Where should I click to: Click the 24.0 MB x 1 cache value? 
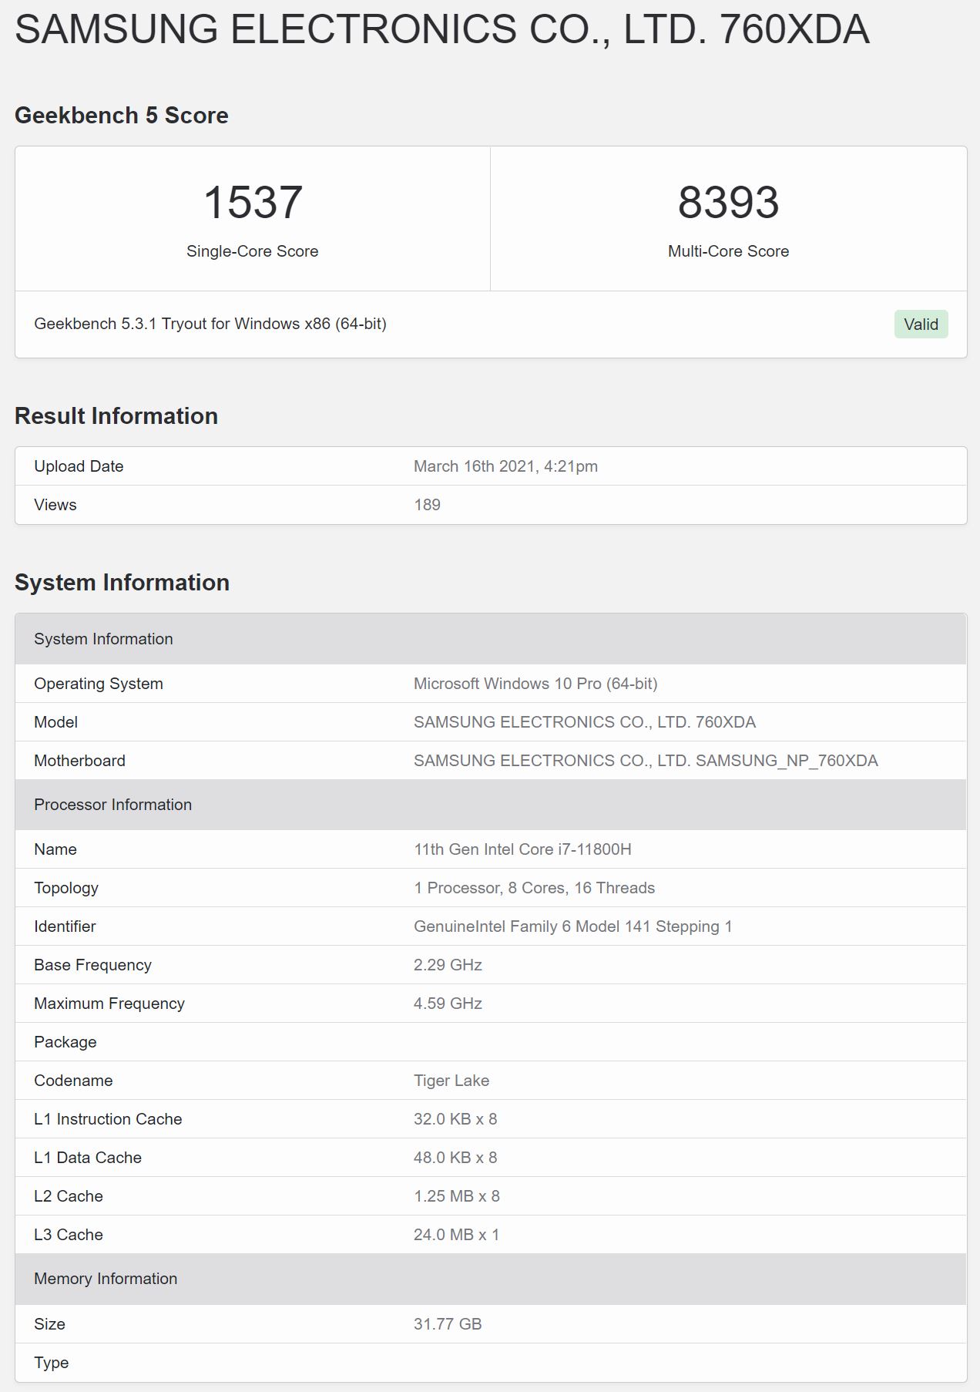(456, 1235)
